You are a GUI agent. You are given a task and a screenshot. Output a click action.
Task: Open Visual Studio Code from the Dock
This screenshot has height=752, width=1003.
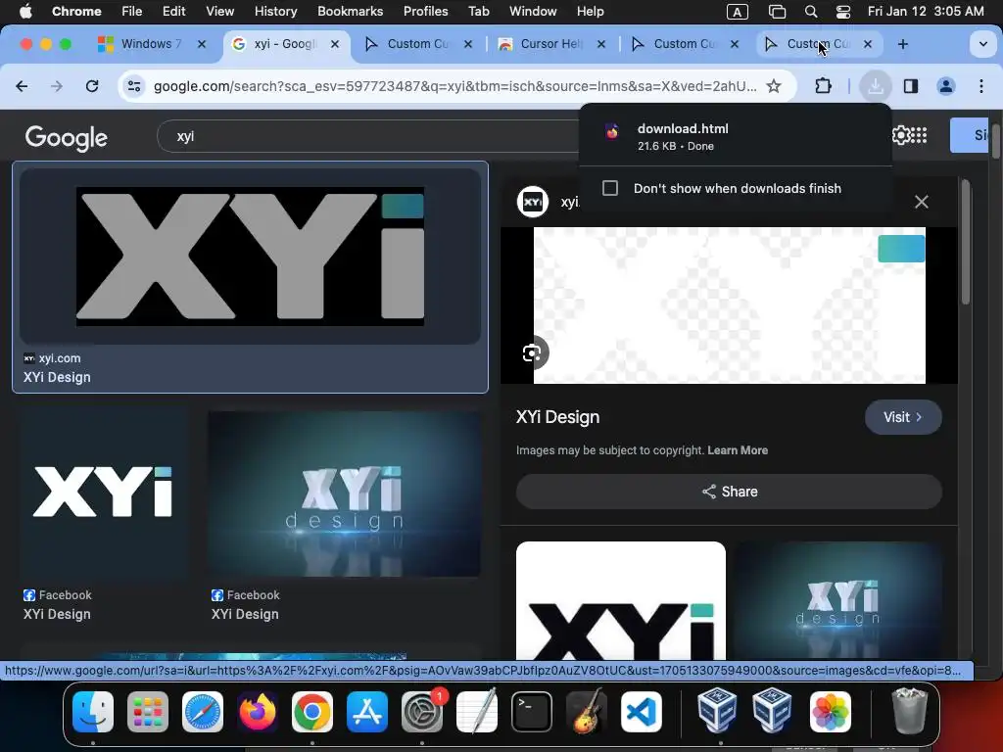pos(642,712)
